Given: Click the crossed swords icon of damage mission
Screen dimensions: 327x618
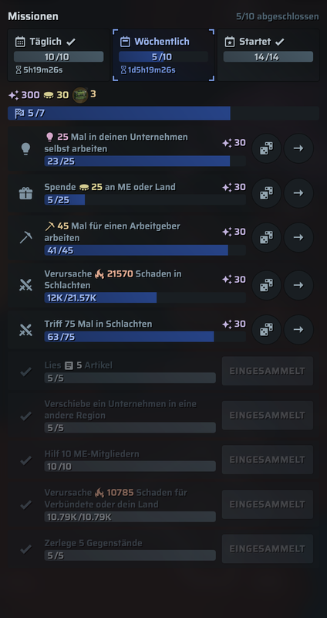Looking at the screenshot, I should click(26, 285).
